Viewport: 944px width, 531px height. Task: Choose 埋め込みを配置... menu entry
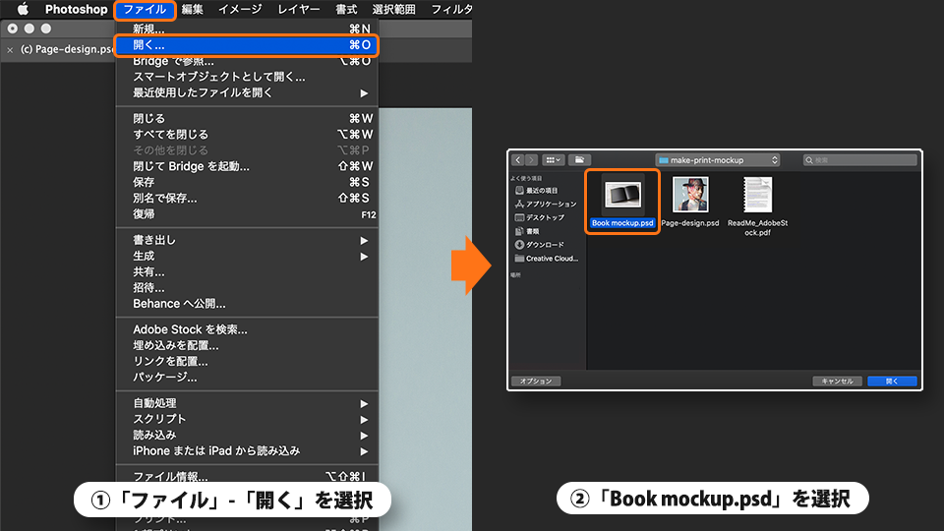coord(247,345)
